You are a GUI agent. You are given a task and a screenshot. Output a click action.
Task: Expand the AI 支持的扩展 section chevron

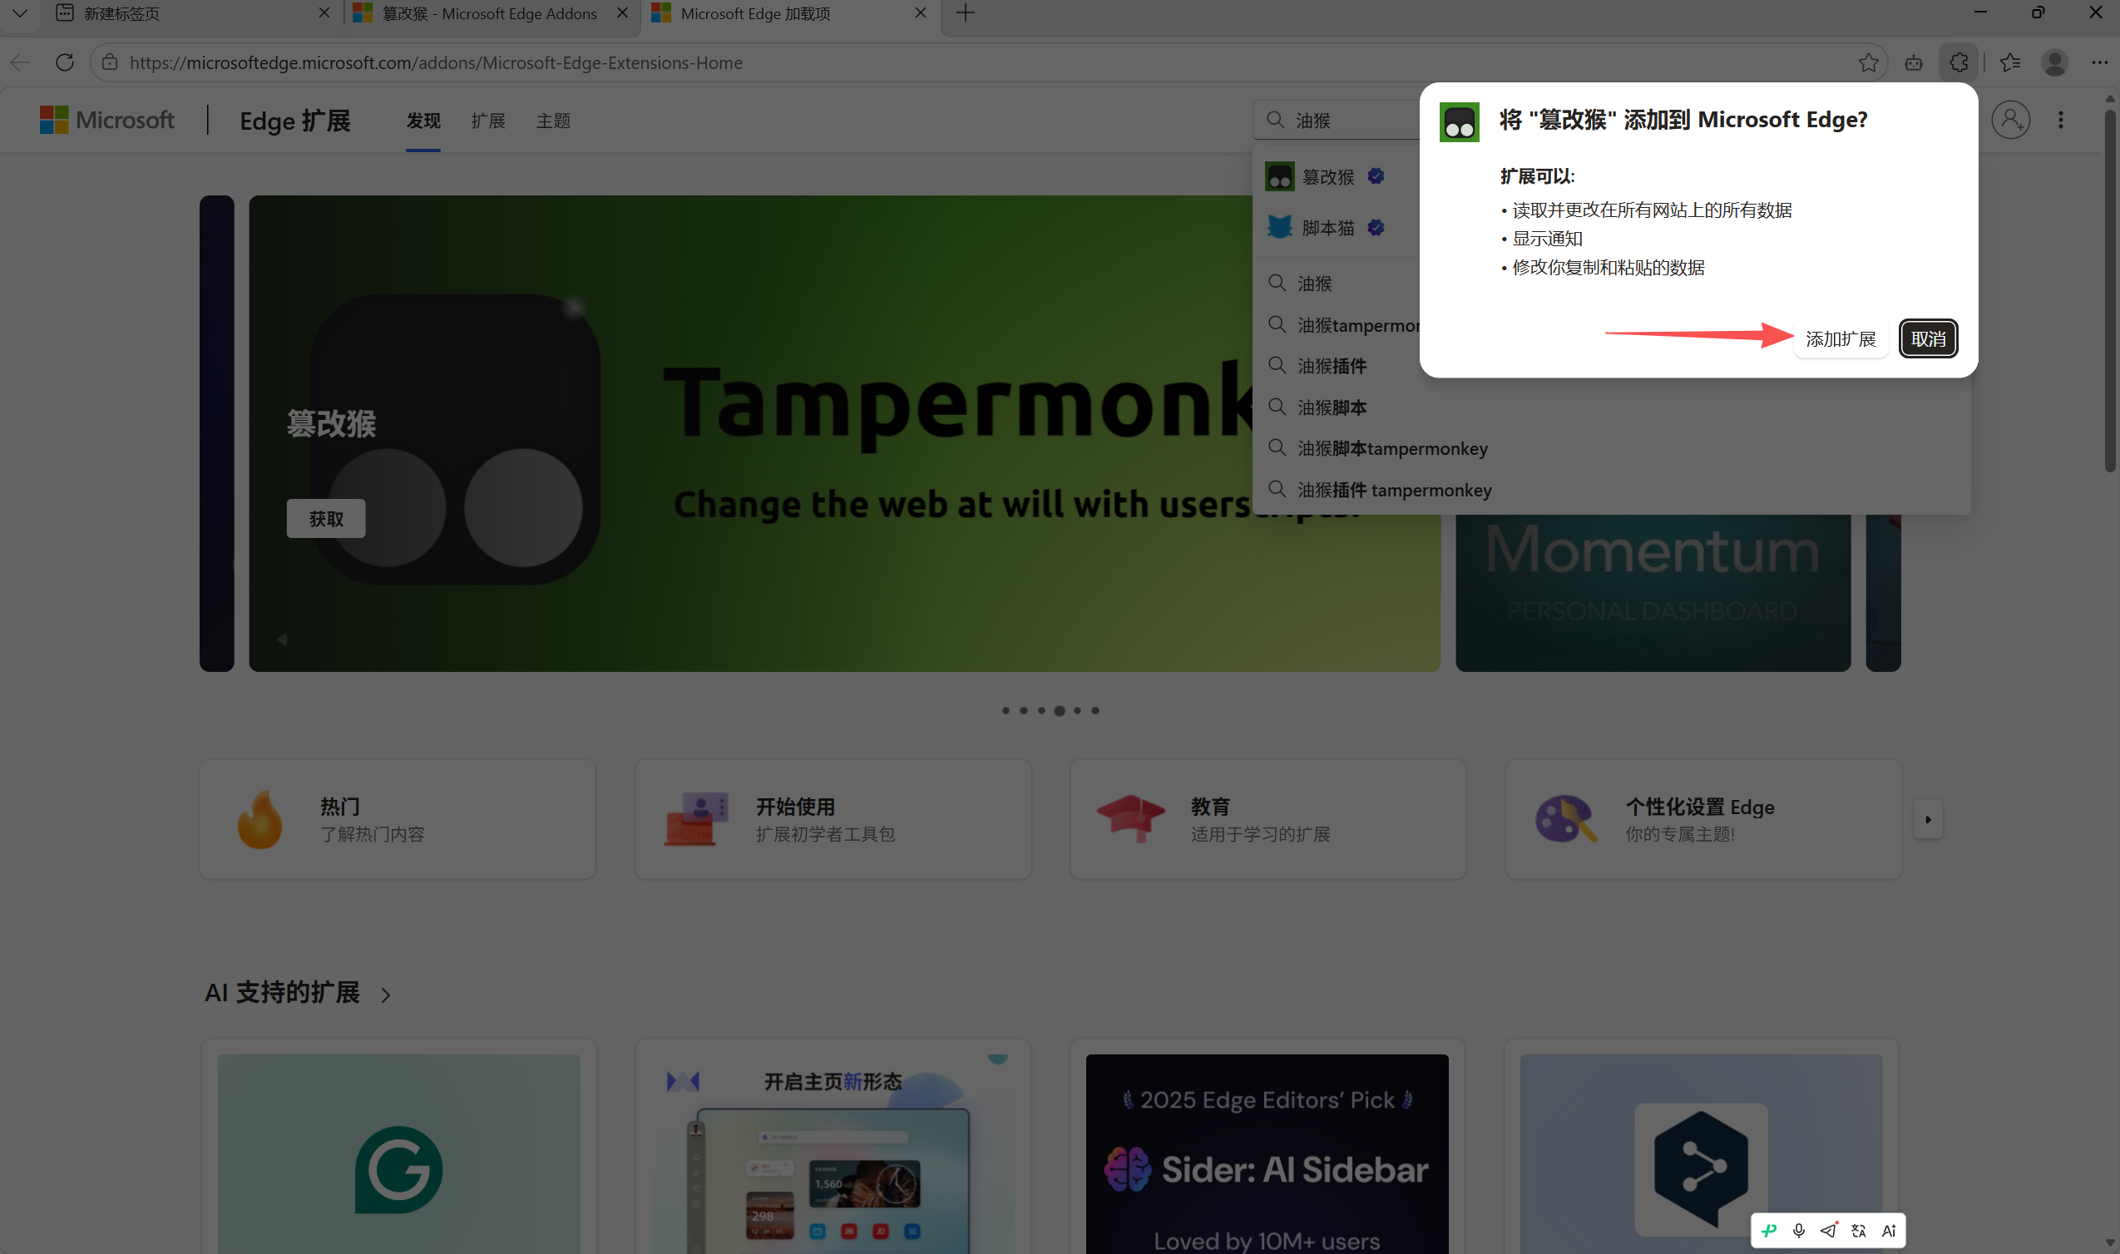click(385, 995)
